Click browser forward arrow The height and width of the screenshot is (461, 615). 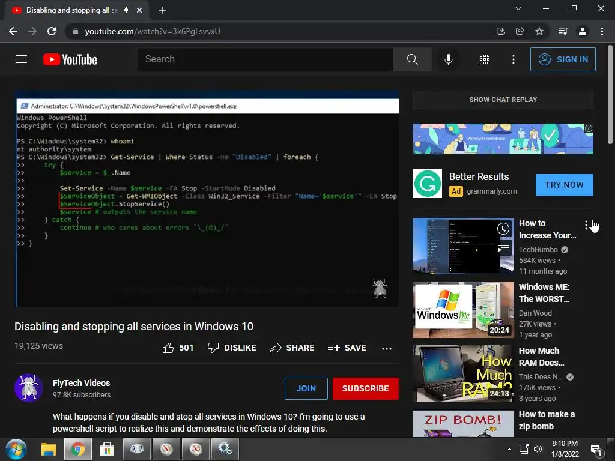(32, 31)
